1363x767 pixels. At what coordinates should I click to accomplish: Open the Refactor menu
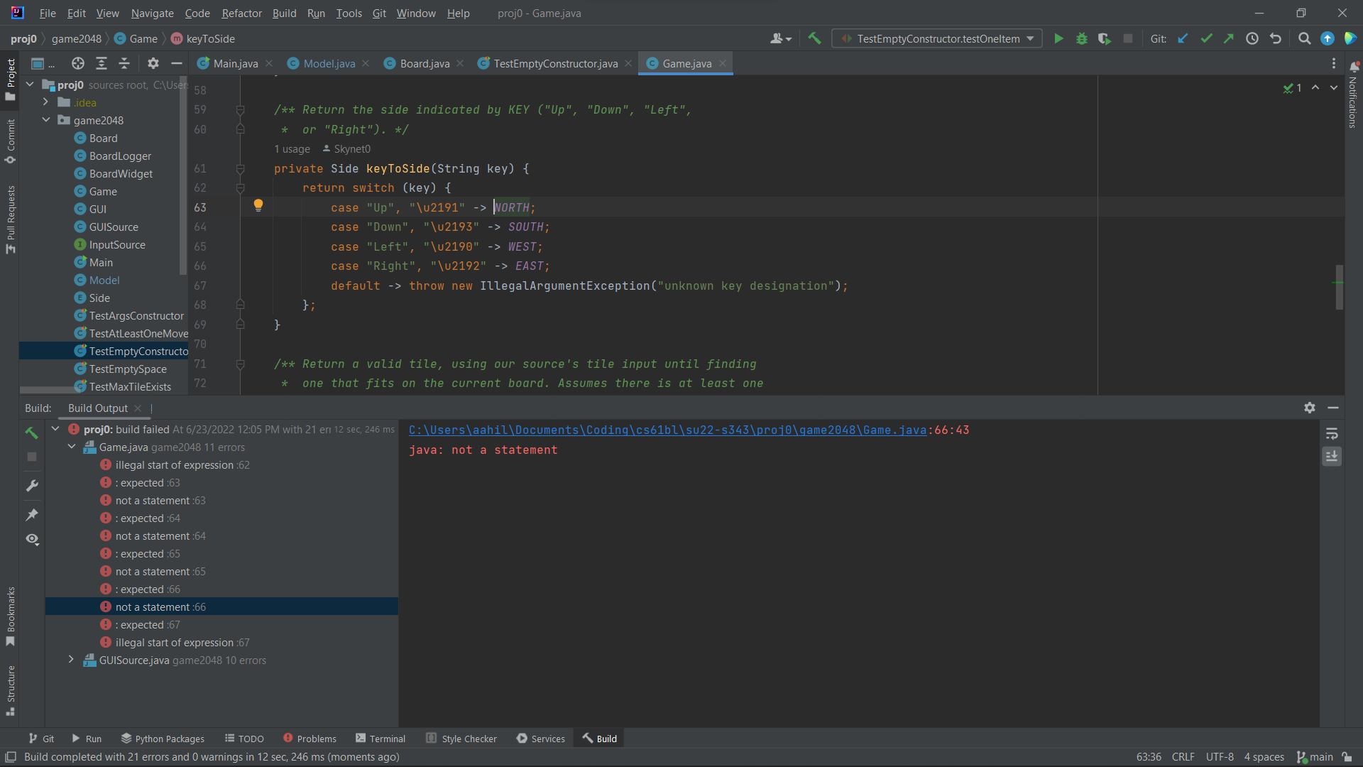pos(241,13)
